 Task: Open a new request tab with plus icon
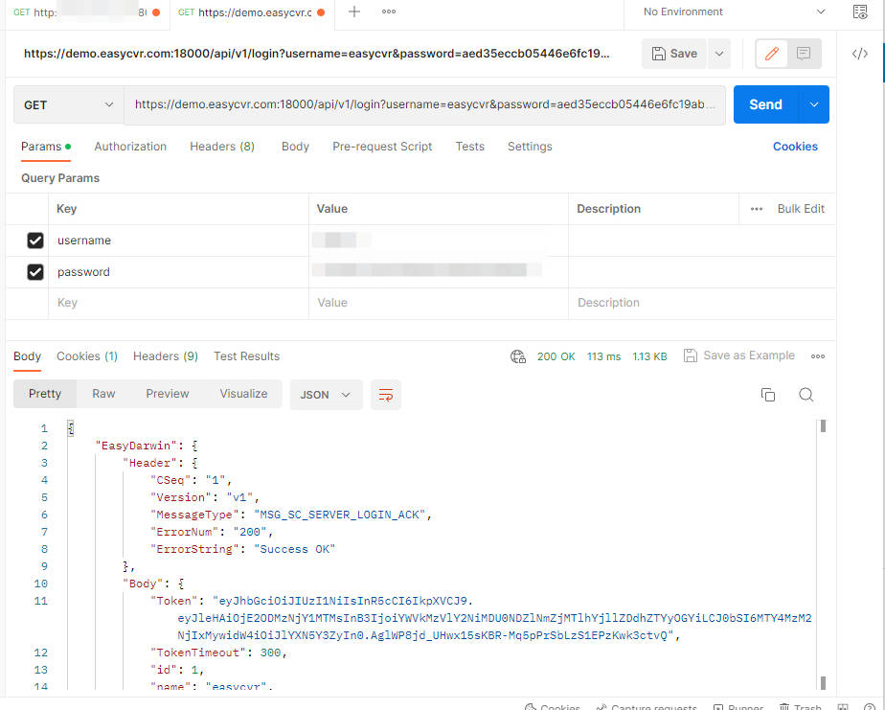tap(353, 11)
